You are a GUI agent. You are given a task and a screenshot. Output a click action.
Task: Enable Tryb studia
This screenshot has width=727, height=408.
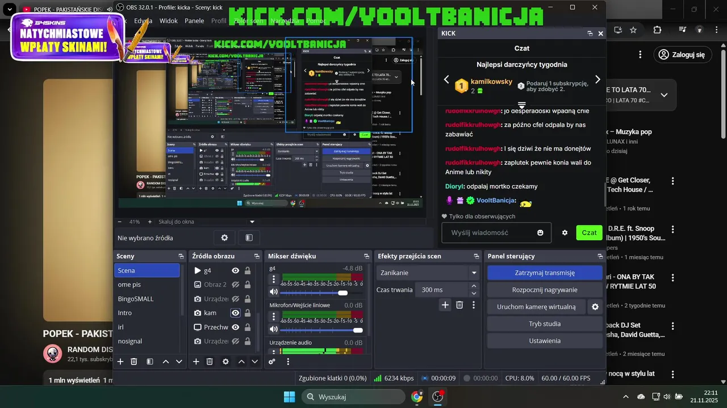pyautogui.click(x=545, y=324)
